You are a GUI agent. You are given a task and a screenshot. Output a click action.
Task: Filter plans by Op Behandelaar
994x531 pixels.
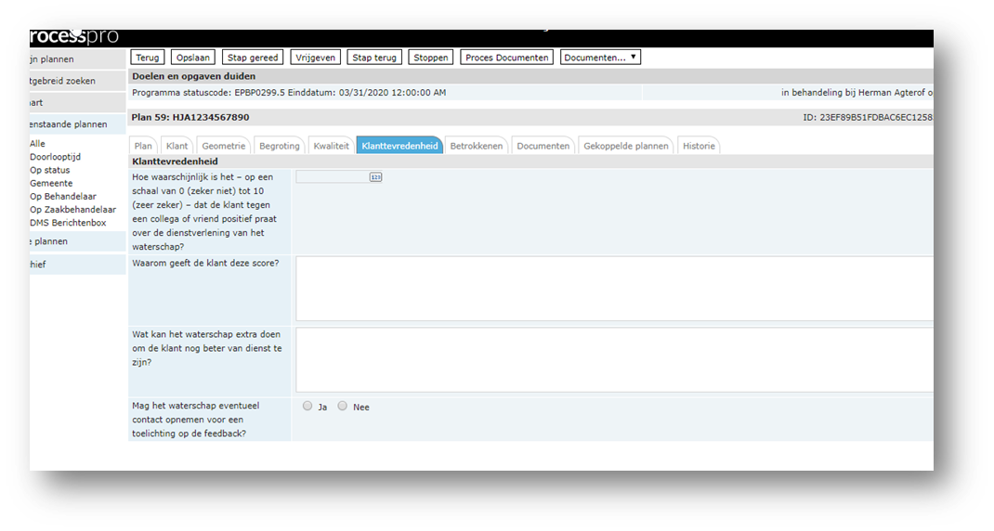[x=63, y=197]
